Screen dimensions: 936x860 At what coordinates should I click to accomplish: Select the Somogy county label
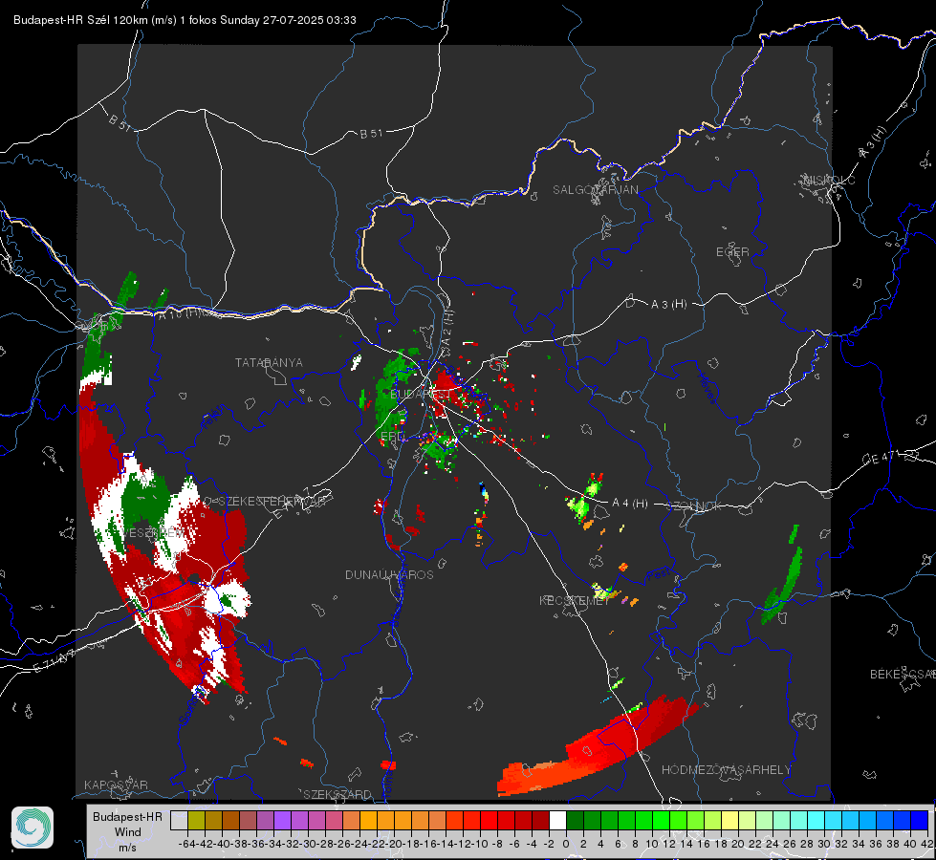pos(193,705)
